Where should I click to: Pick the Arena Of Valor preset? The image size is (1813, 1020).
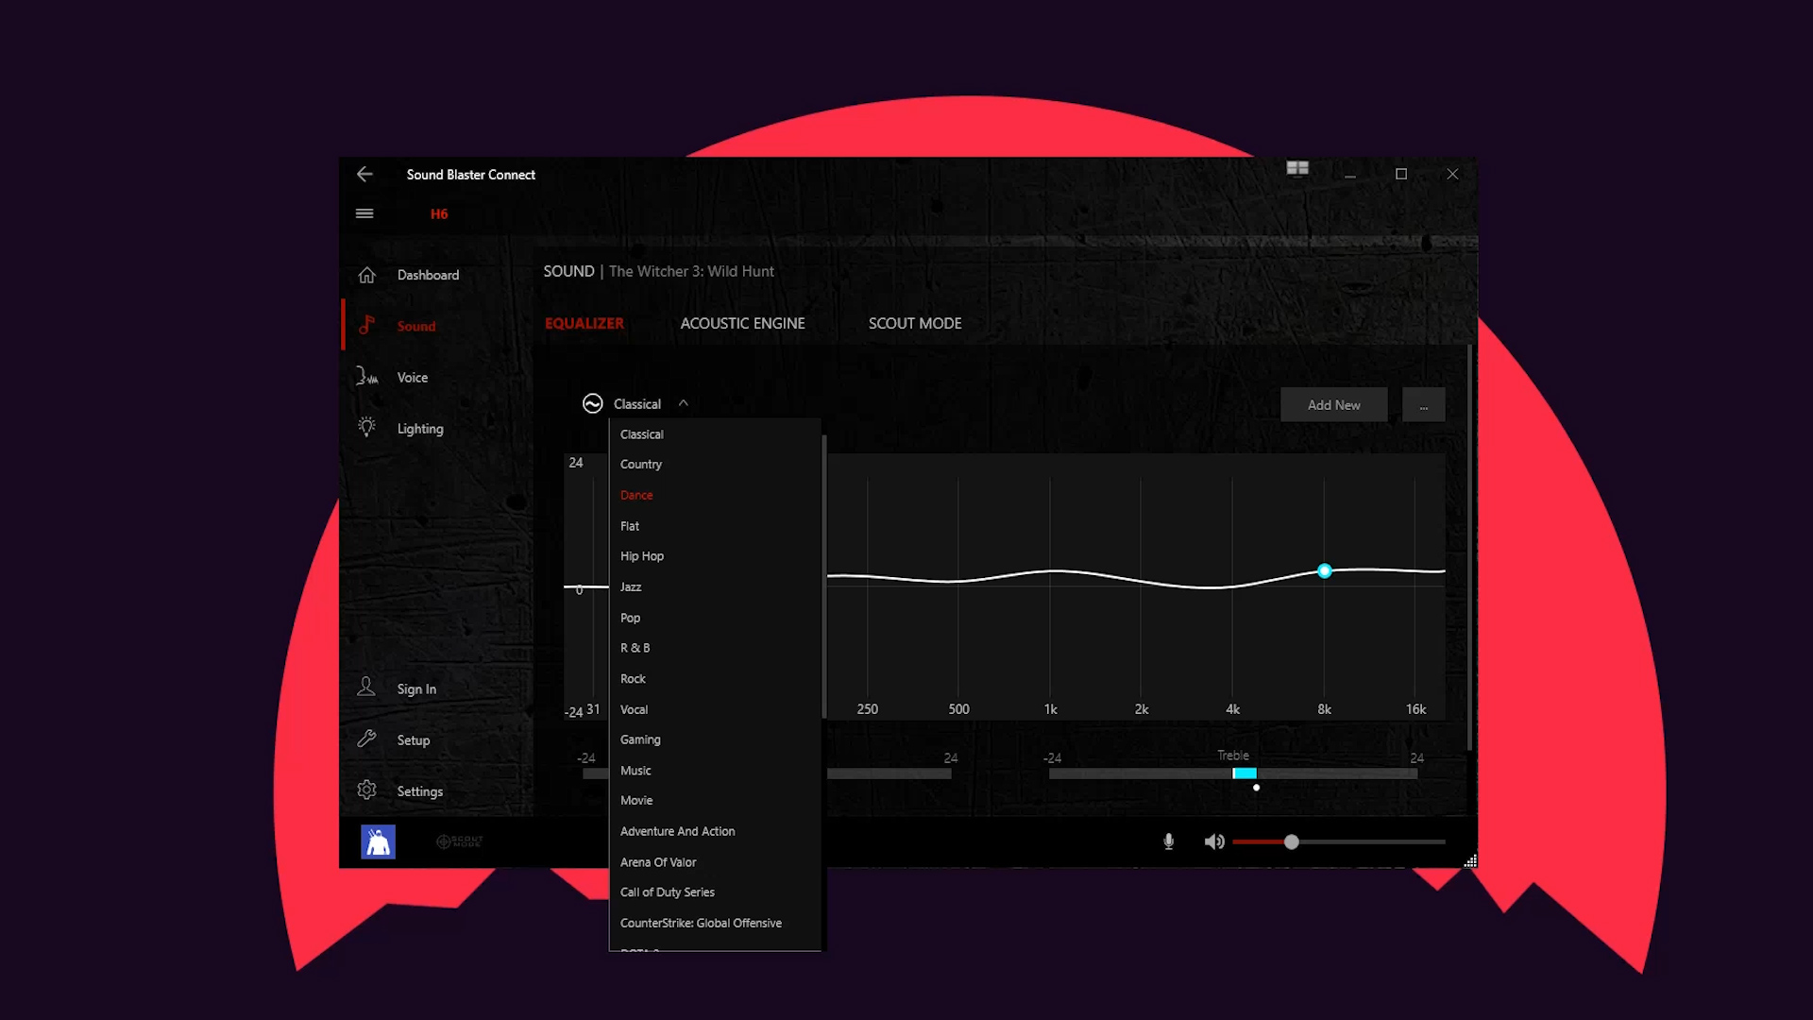pyautogui.click(x=715, y=862)
